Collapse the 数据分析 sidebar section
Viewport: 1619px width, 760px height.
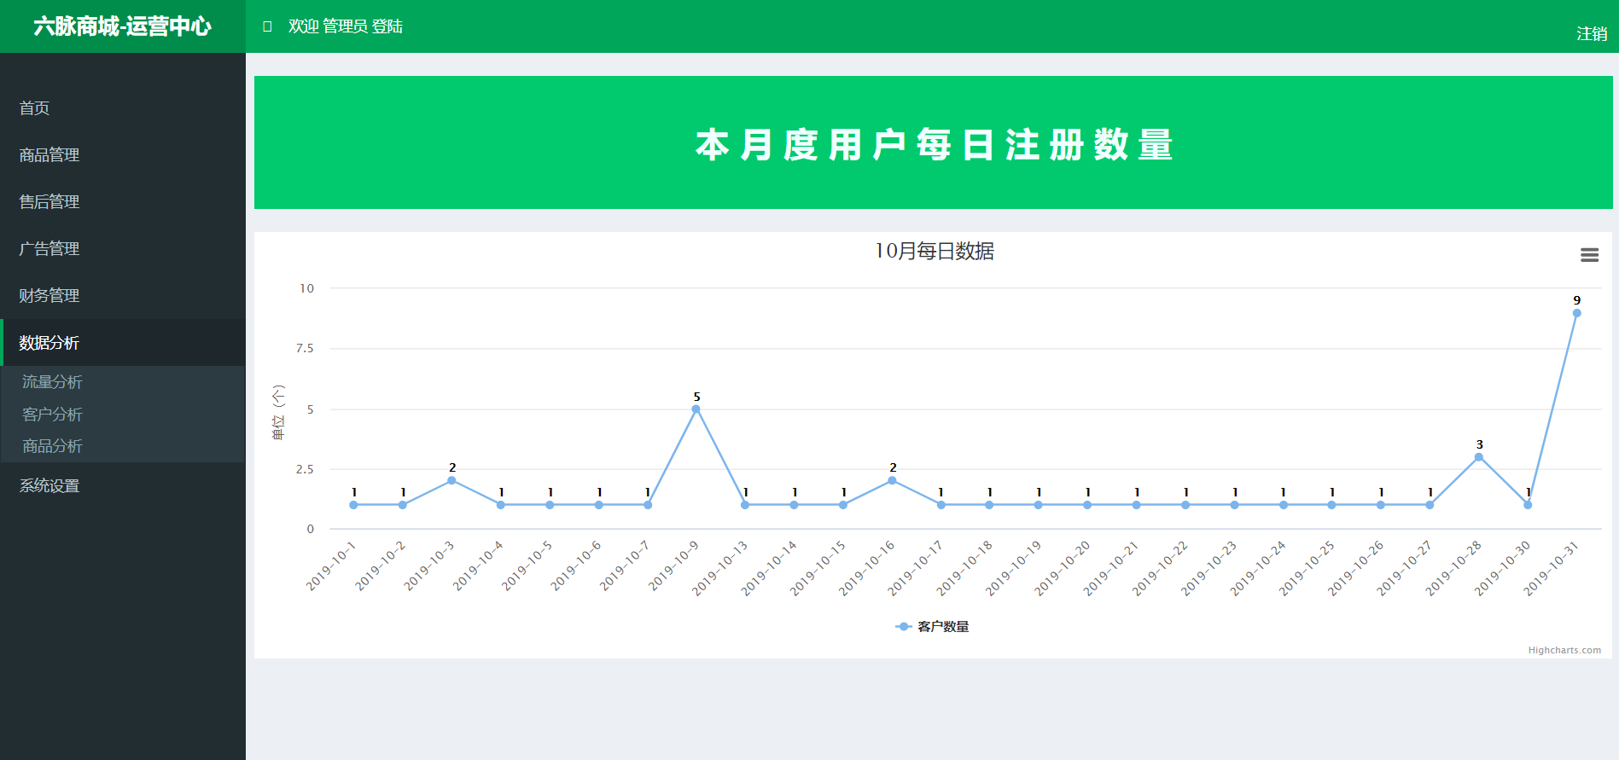50,343
